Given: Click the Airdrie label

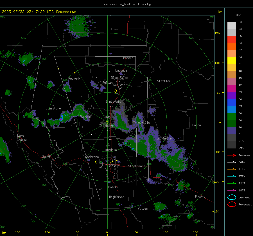Looking at the screenshot, I should tap(111, 150).
